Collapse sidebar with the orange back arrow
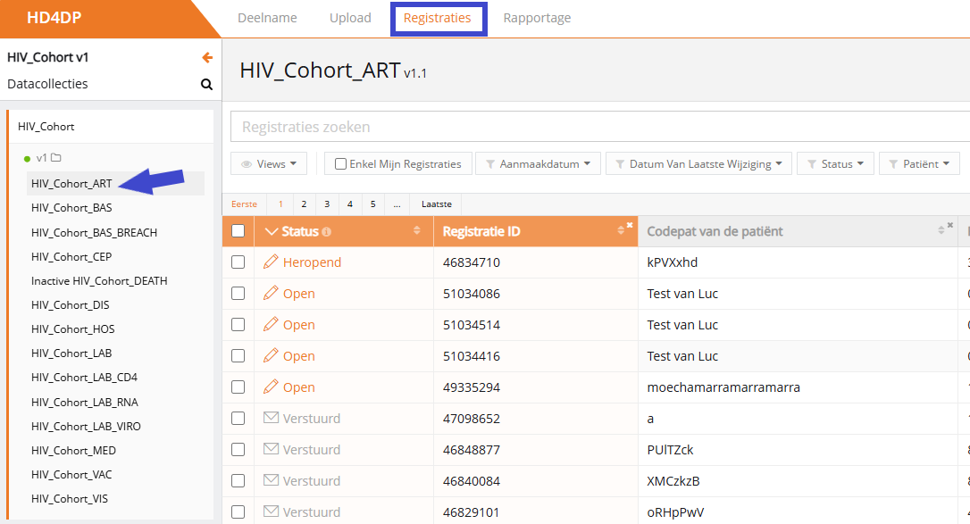This screenshot has height=524, width=970. pyautogui.click(x=207, y=58)
